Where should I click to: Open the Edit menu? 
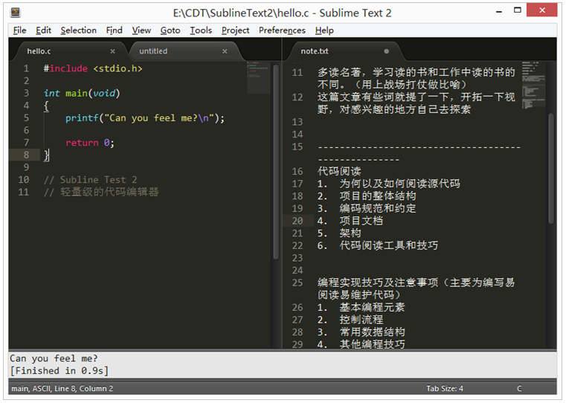pos(43,30)
